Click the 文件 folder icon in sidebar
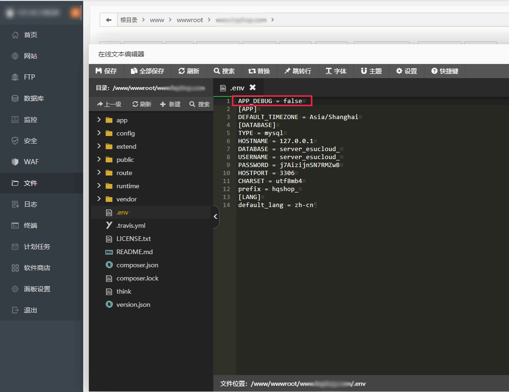509x392 pixels. click(15, 183)
